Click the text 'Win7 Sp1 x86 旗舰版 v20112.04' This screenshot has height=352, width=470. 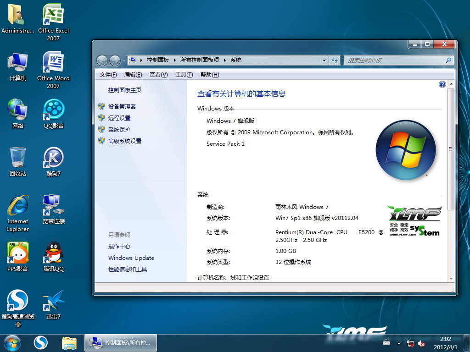(317, 218)
